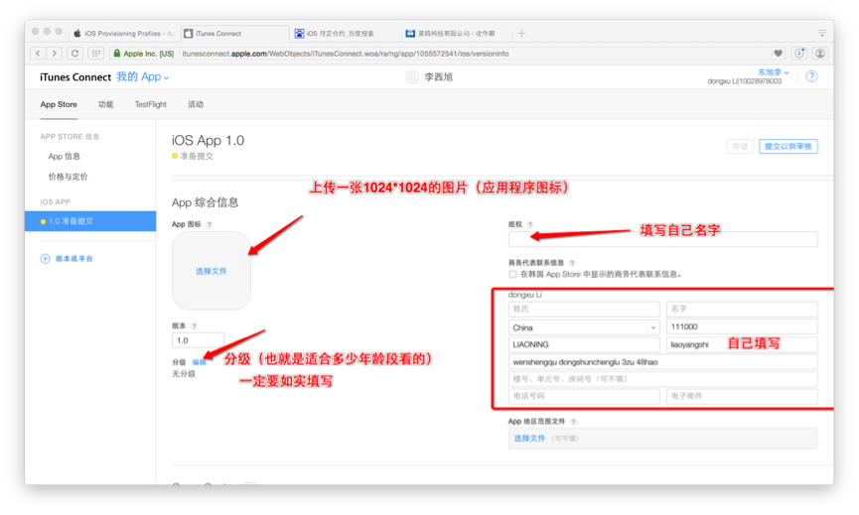Click the 电话号码 phone field
The height and width of the screenshot is (515, 859).
pyautogui.click(x=584, y=396)
